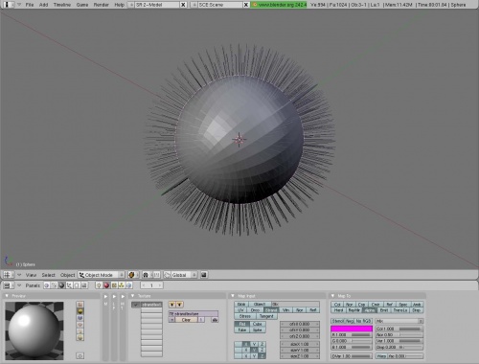Open the buttons window type selector

pos(9,285)
